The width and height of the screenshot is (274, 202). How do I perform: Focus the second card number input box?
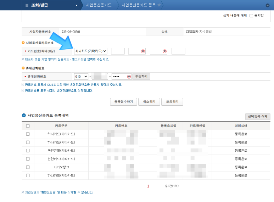point(137,51)
